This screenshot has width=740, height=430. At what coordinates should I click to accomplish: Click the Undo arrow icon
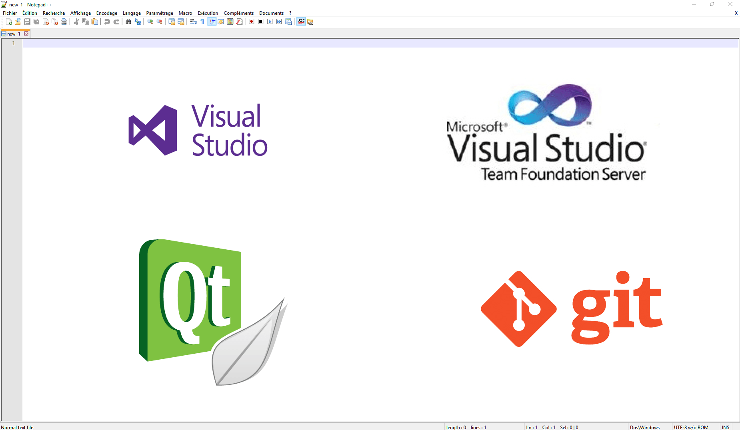(x=107, y=22)
